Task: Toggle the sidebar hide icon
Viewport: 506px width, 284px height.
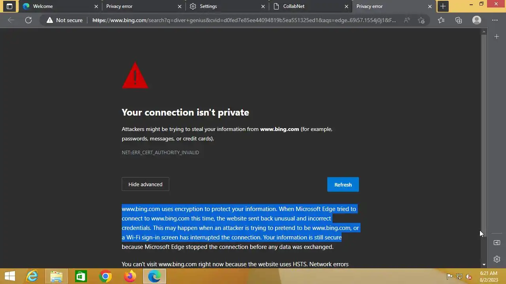Action: pos(497,243)
